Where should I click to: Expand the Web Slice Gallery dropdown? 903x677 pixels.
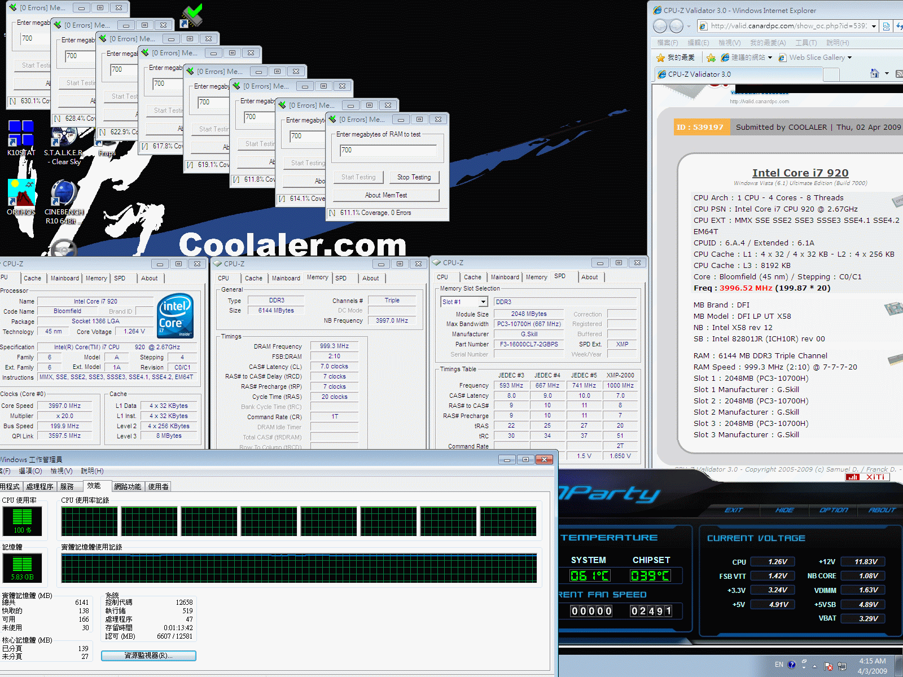[849, 58]
